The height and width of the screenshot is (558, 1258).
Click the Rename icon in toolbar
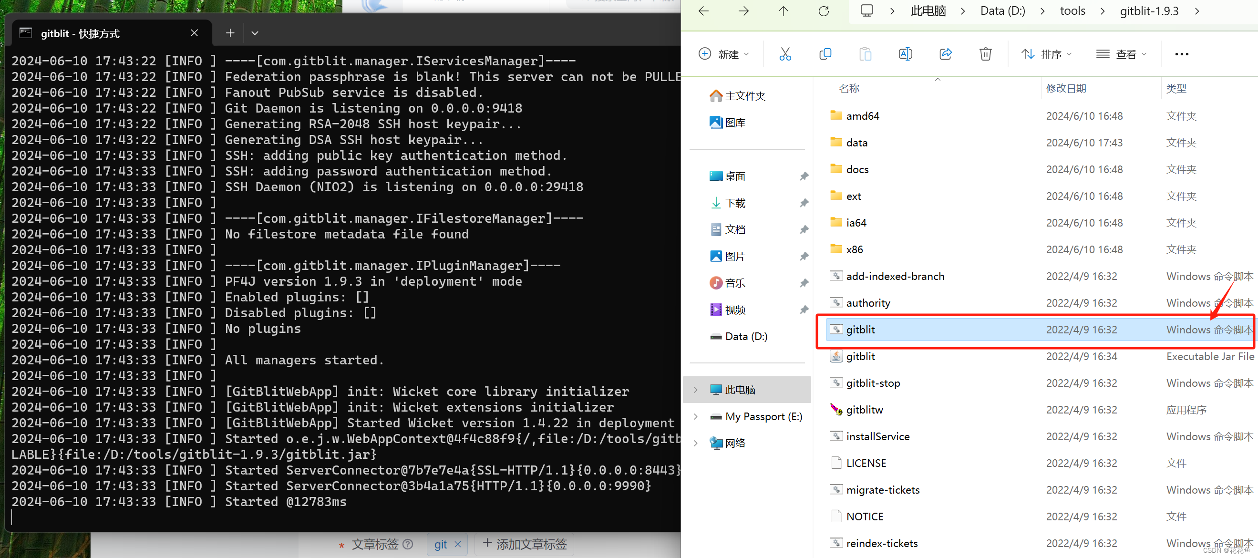(x=905, y=54)
